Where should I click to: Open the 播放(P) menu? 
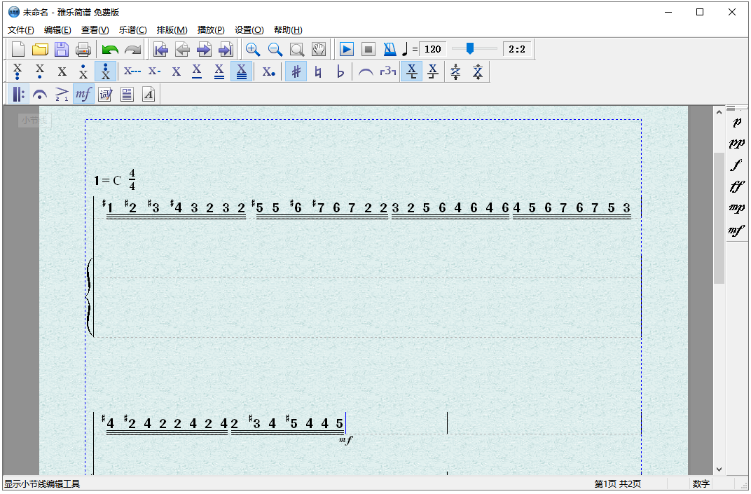click(211, 29)
